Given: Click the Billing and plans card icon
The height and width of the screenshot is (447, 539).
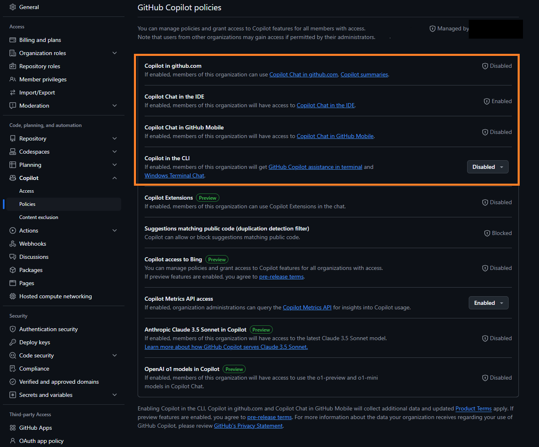Looking at the screenshot, I should coord(13,40).
